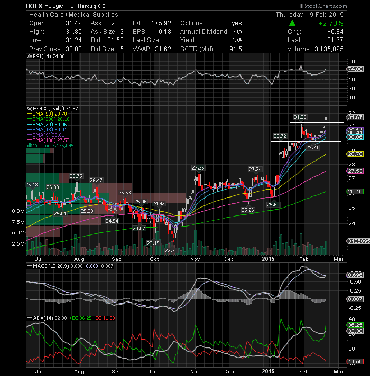
Task: Click the +2.73% percent change
Action: click(x=331, y=23)
